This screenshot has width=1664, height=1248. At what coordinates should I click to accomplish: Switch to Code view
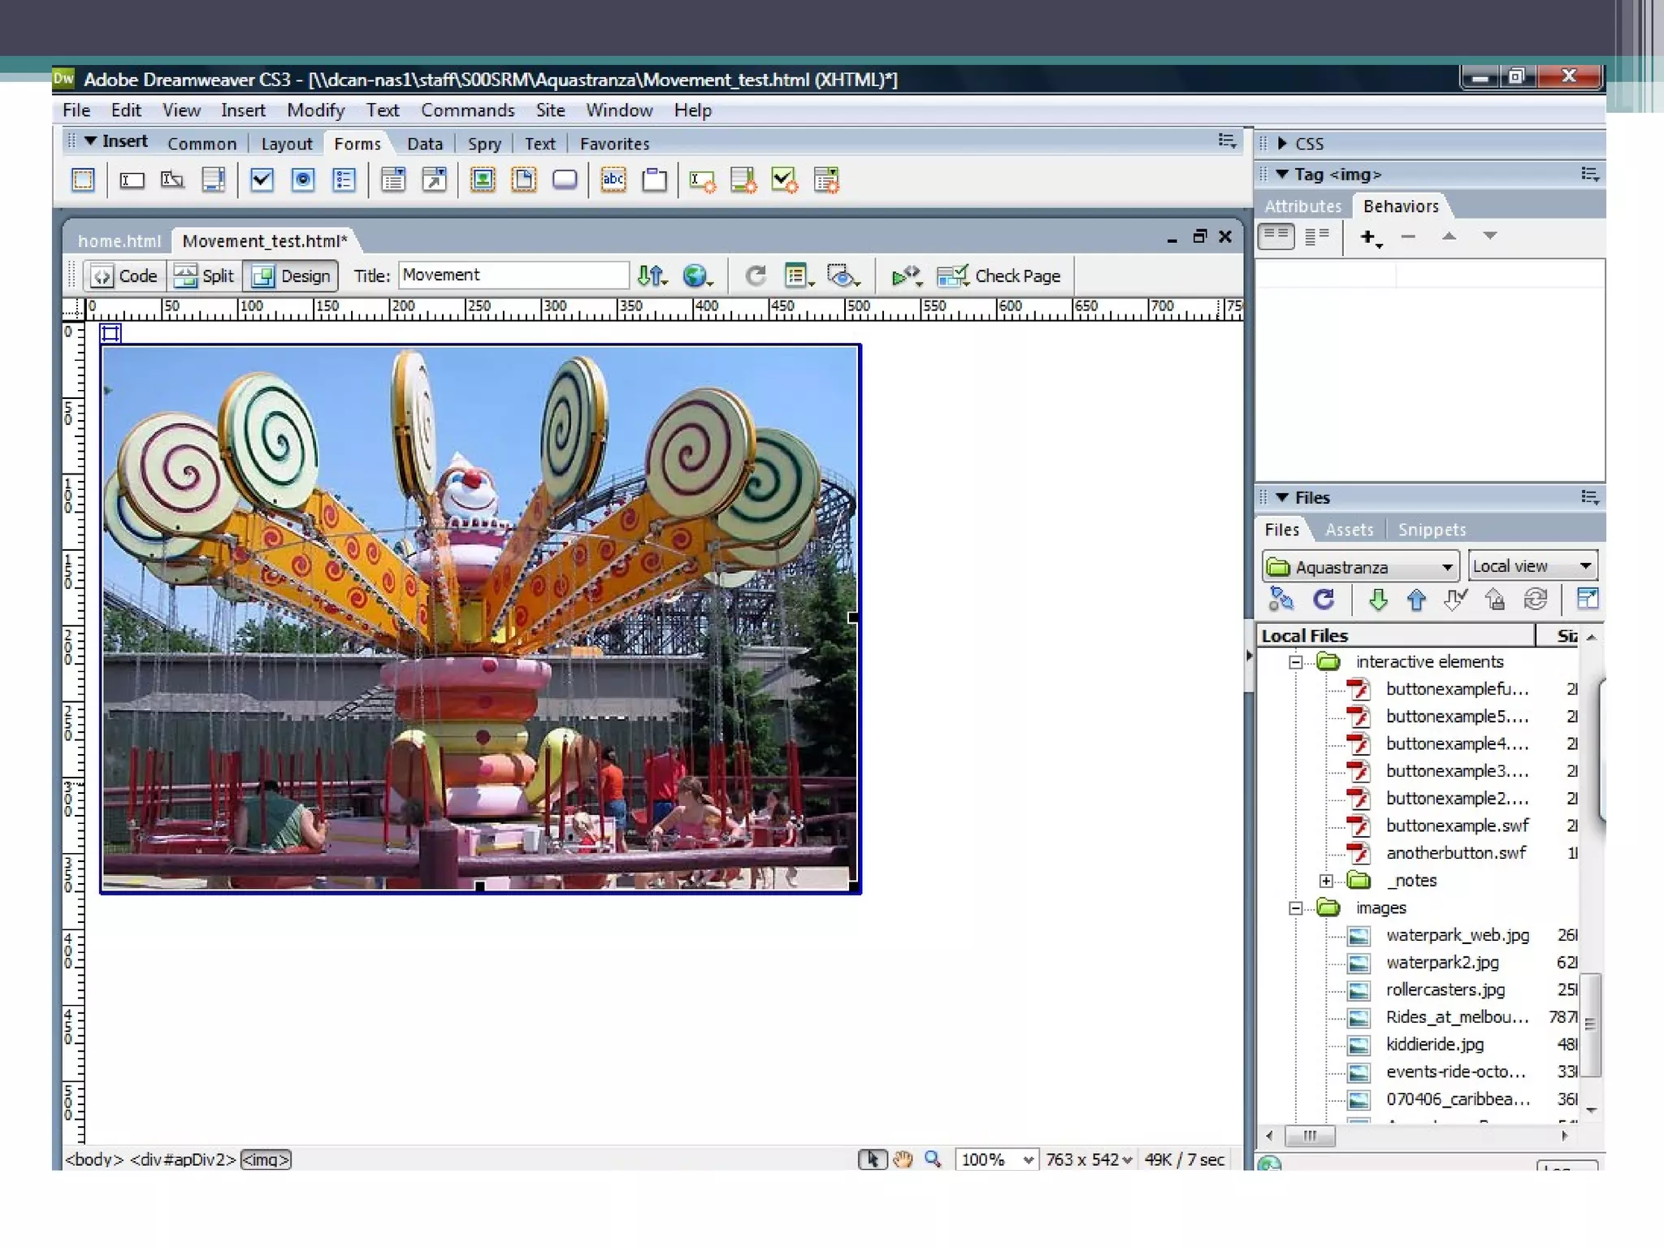tap(125, 276)
